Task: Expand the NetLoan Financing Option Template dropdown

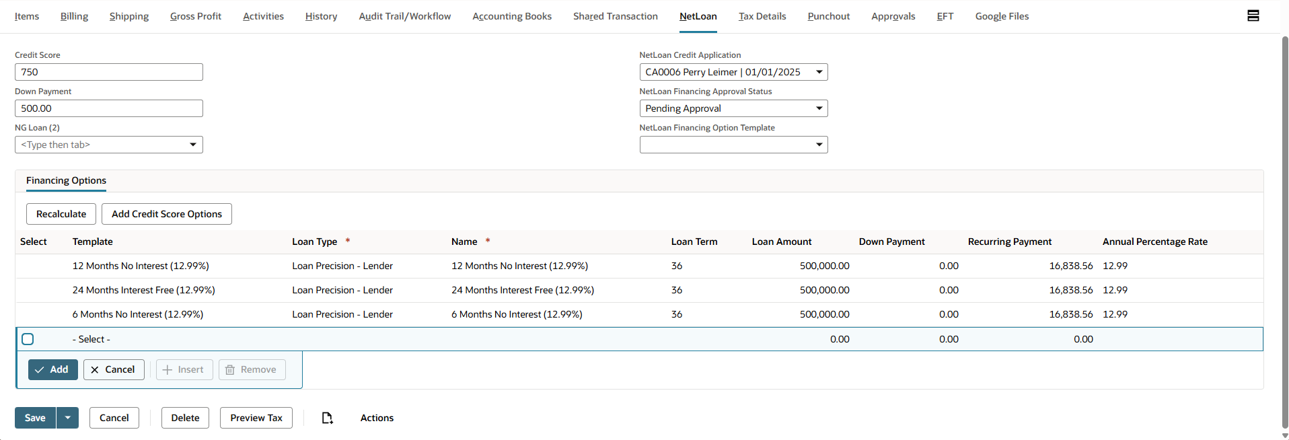Action: 819,145
